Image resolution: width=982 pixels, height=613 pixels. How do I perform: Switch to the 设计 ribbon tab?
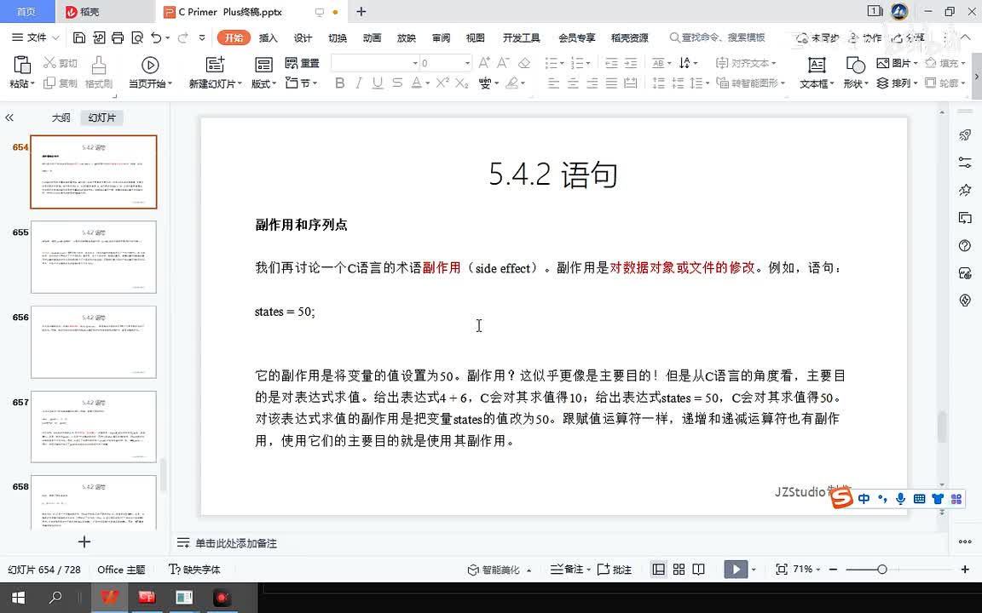[303, 37]
